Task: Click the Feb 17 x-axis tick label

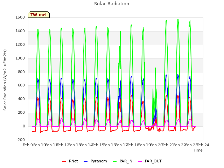Action: click(x=121, y=145)
